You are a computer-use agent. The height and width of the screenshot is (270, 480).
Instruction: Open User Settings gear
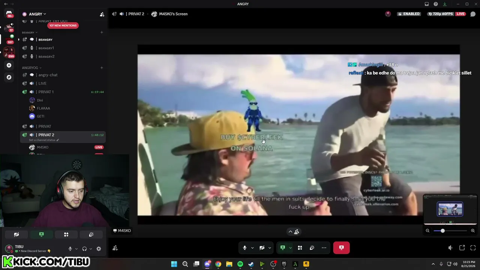(x=99, y=249)
